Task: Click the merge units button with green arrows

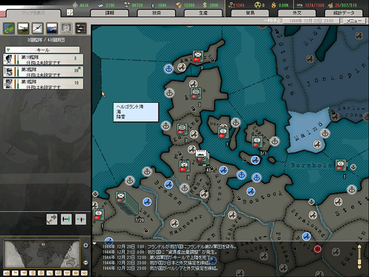Action: (80, 219)
